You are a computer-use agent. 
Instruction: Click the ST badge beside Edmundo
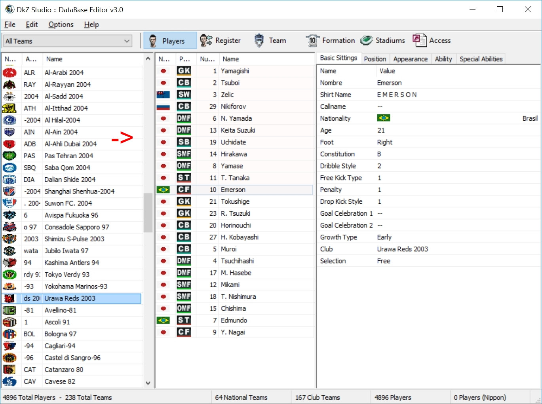click(184, 320)
